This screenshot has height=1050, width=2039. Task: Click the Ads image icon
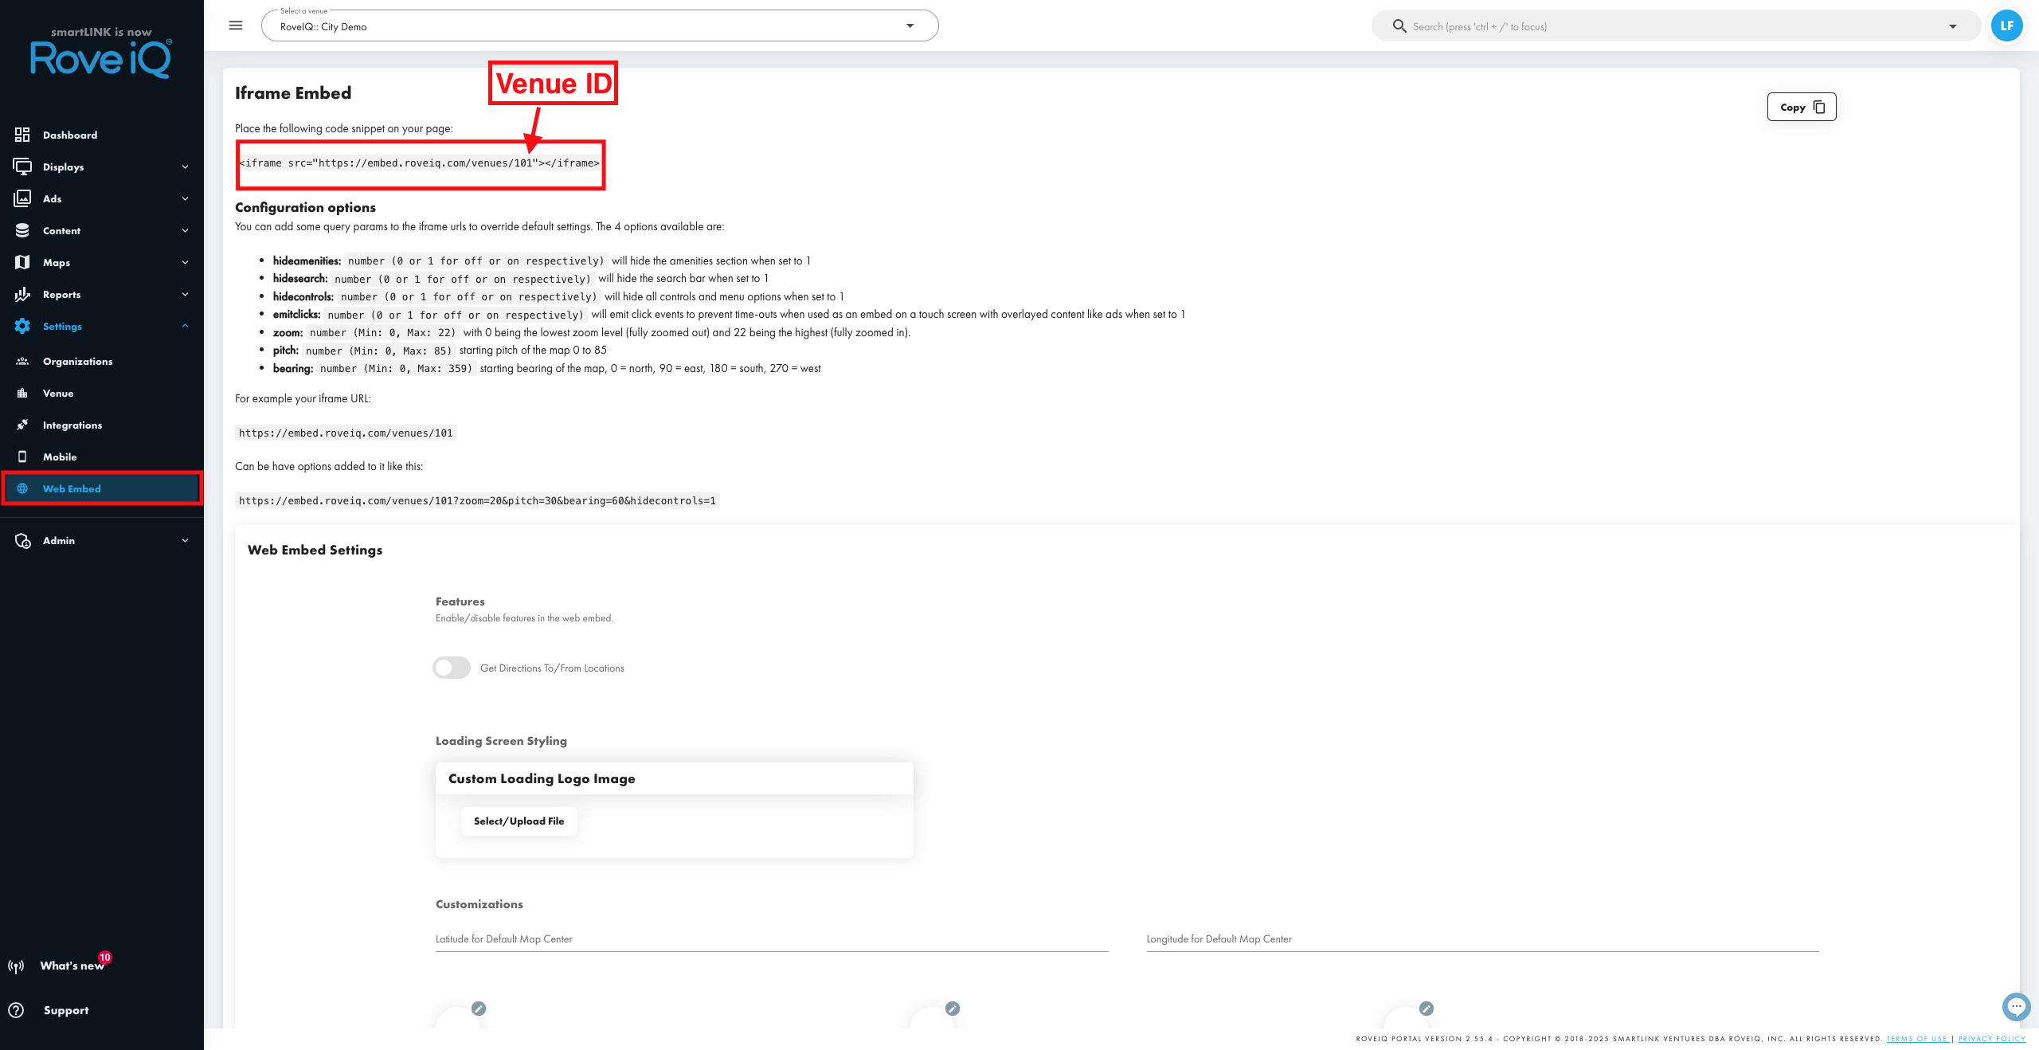click(x=22, y=198)
